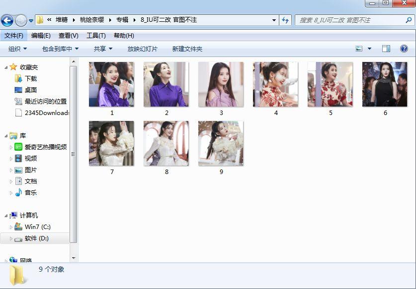Open the recent pages dropdown arrow
The width and height of the screenshot is (416, 289).
(31, 20)
